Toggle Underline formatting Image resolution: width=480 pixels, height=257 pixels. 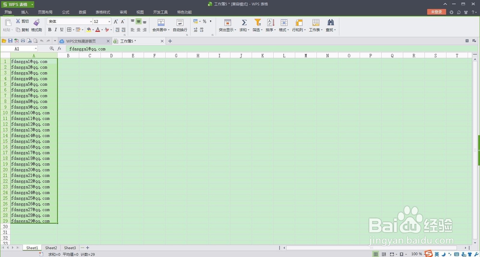tap(61, 30)
